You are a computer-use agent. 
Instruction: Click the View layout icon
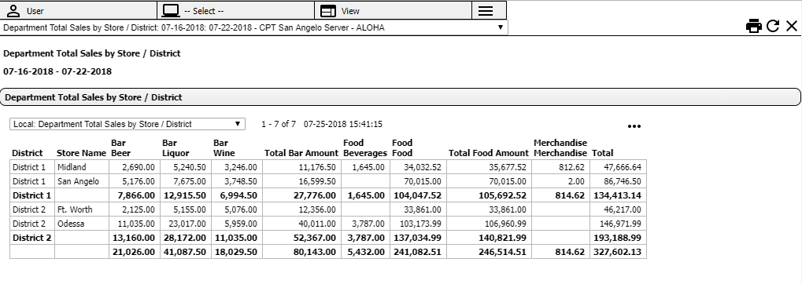[328, 11]
